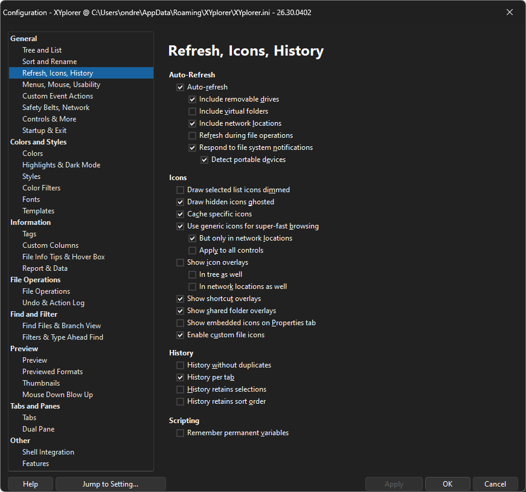Uncheck History per tab option
Viewport: 526px width, 492px height.
pos(180,377)
